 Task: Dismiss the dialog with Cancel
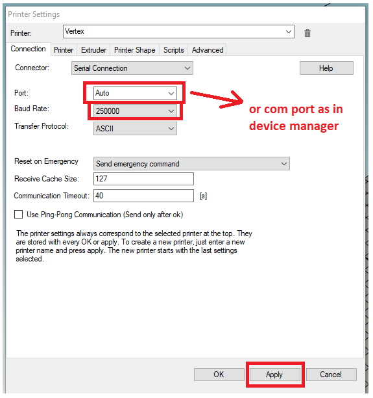[x=331, y=375]
